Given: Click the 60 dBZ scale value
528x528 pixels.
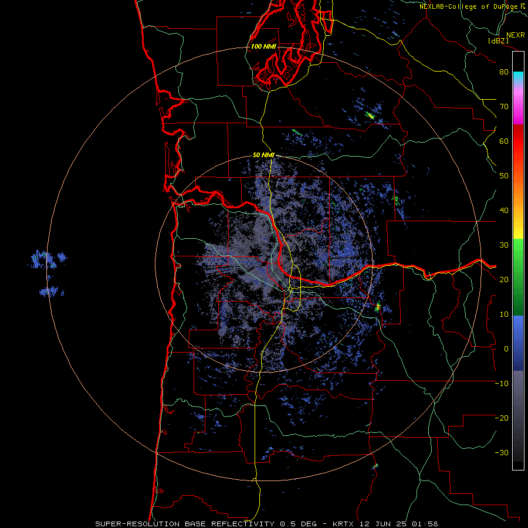Looking at the screenshot, I should (x=504, y=141).
